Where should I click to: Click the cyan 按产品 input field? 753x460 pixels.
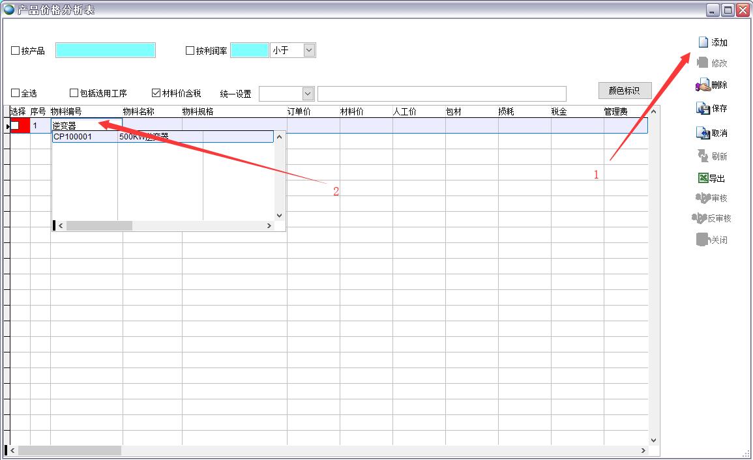105,50
